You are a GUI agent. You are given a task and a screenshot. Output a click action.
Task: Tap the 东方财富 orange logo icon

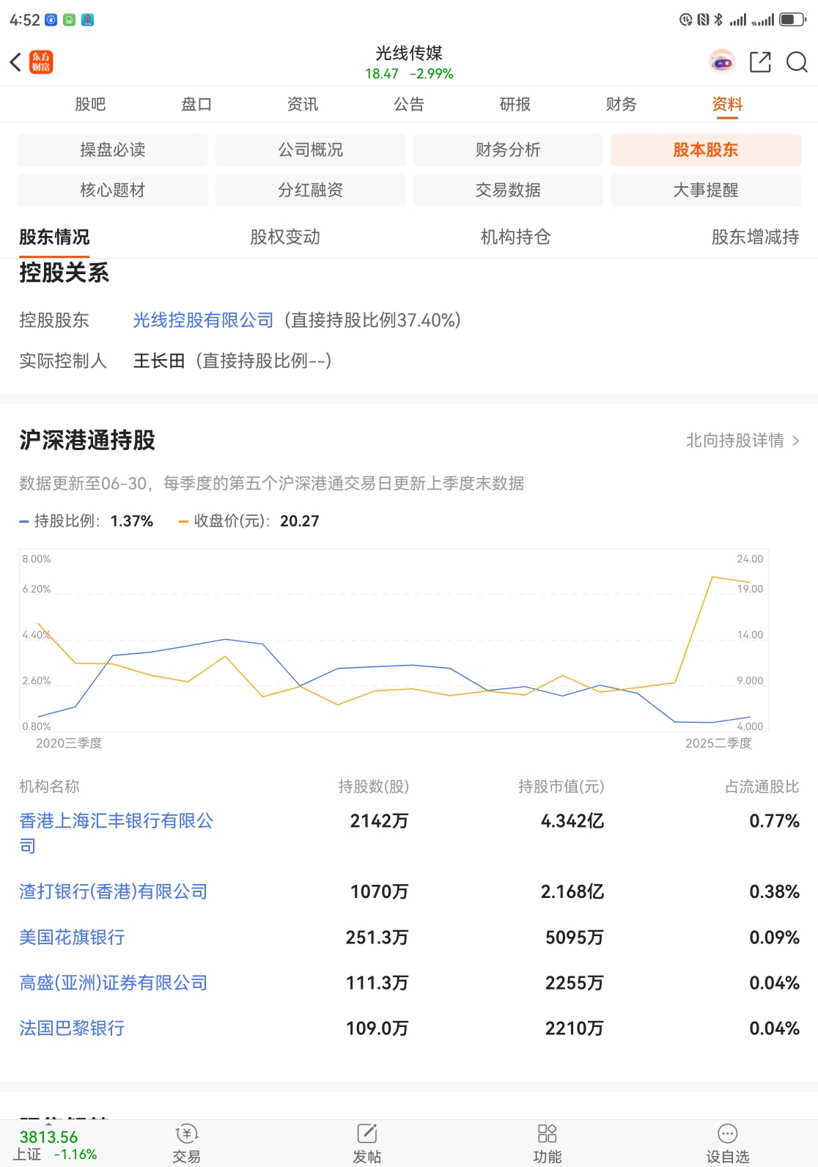point(41,62)
